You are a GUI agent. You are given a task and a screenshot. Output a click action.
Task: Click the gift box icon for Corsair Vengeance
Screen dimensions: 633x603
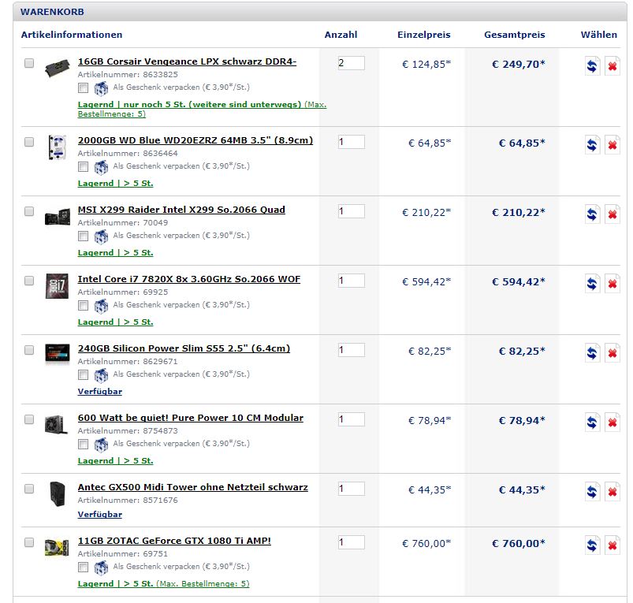click(x=101, y=88)
